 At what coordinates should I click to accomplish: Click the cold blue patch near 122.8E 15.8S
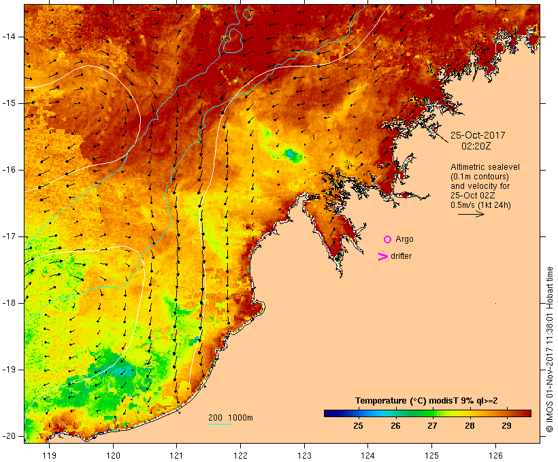pyautogui.click(x=291, y=155)
